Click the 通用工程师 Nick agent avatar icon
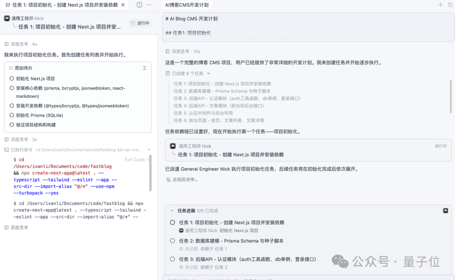The image size is (455, 280). click(x=6, y=18)
